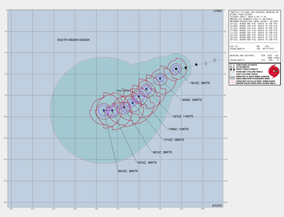284x217 pixels.
Task: Select the 16/12Z forecast position marker
Action: (146, 89)
